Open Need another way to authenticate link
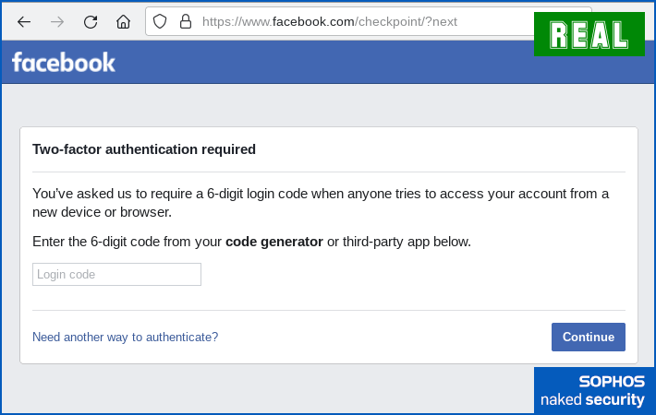The width and height of the screenshot is (656, 415). click(125, 337)
